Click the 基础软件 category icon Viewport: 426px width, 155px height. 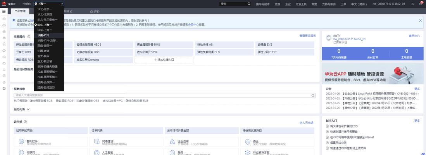point(21,141)
